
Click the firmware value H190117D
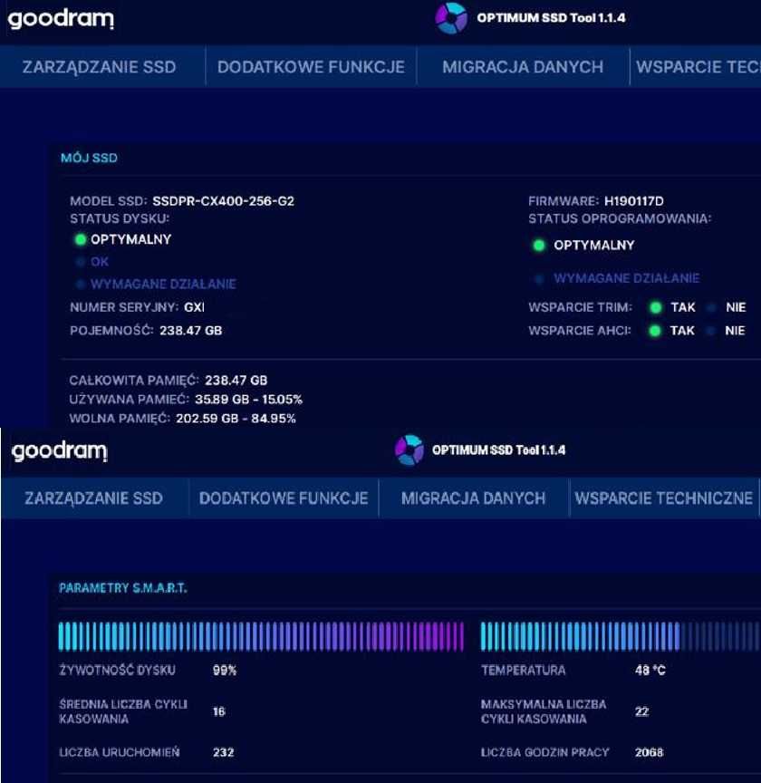pos(633,201)
